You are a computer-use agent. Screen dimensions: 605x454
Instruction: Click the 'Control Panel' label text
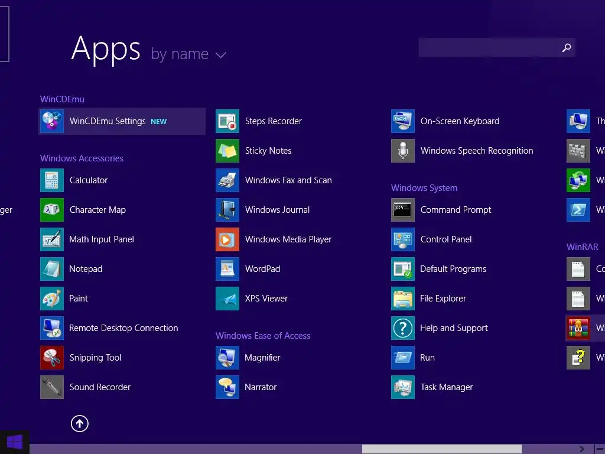445,239
